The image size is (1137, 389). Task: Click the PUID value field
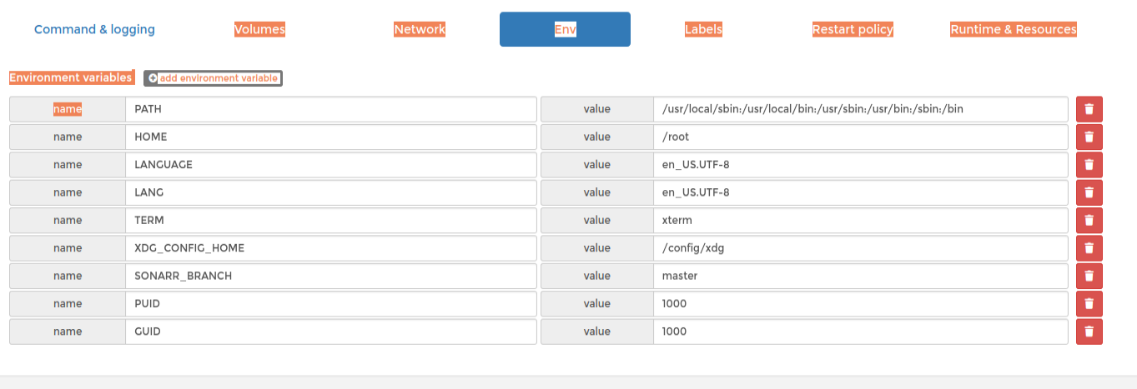point(860,303)
